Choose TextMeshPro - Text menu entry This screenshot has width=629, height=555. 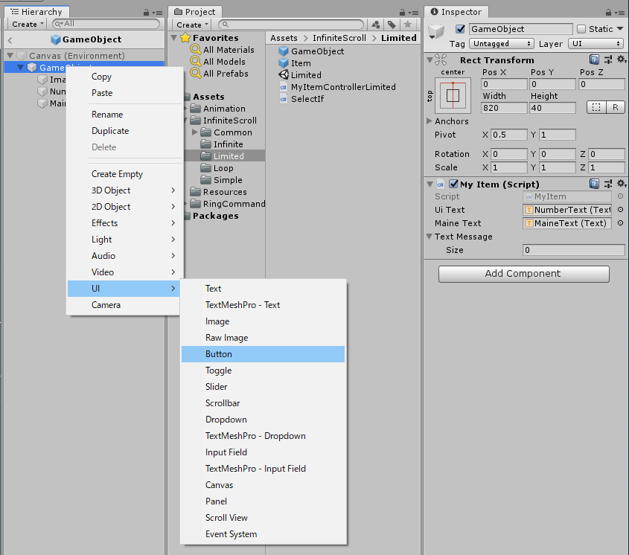click(x=263, y=305)
